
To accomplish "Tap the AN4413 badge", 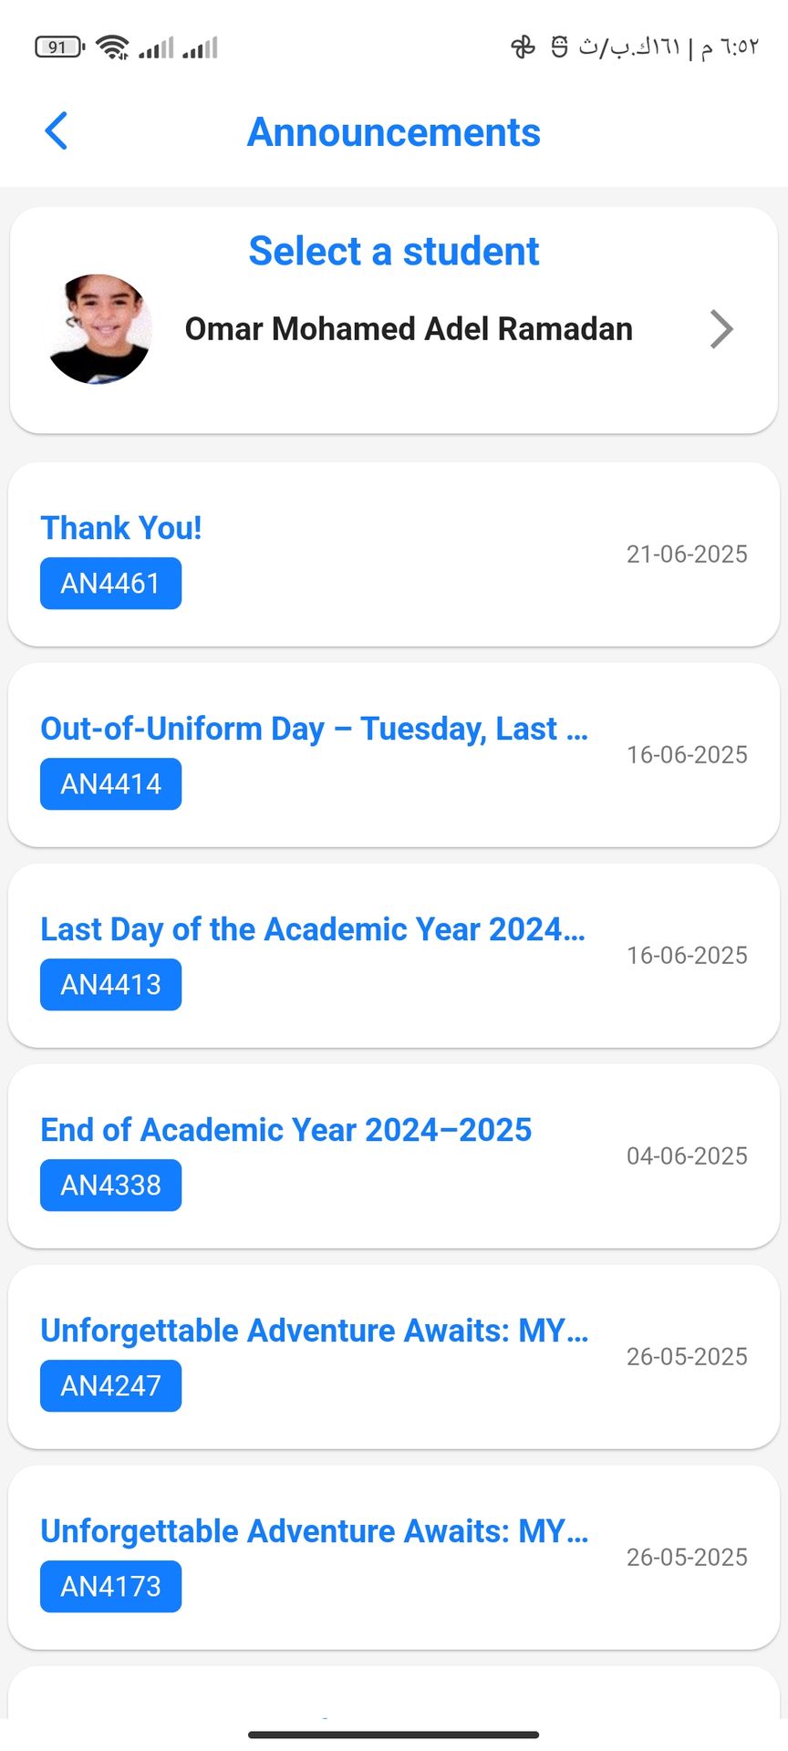I will [x=110, y=985].
